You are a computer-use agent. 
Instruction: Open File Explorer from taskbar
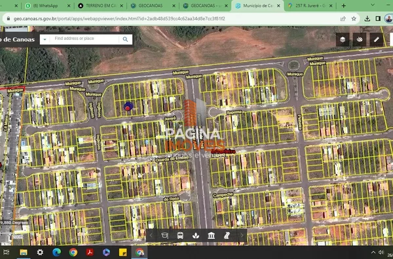(24, 252)
